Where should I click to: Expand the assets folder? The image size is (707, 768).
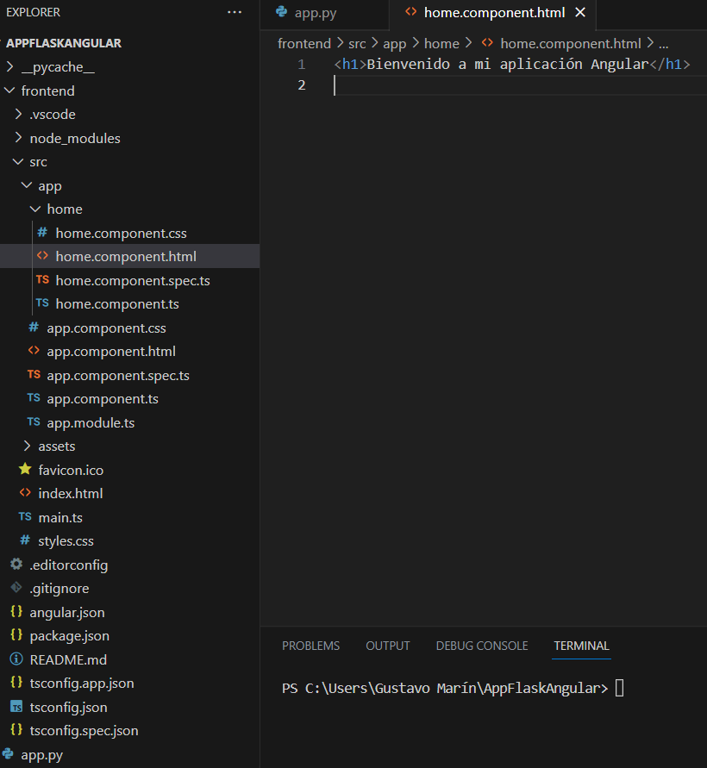pos(28,446)
